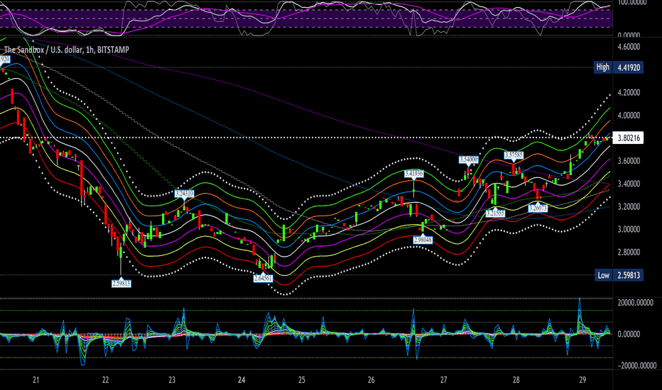
Task: Select the 2.59813 pivot label below the candle wick
Action: (x=121, y=284)
